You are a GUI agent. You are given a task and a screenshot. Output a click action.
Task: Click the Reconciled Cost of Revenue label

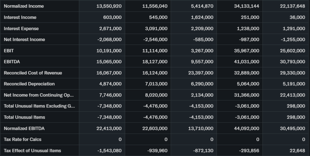pos(33,73)
